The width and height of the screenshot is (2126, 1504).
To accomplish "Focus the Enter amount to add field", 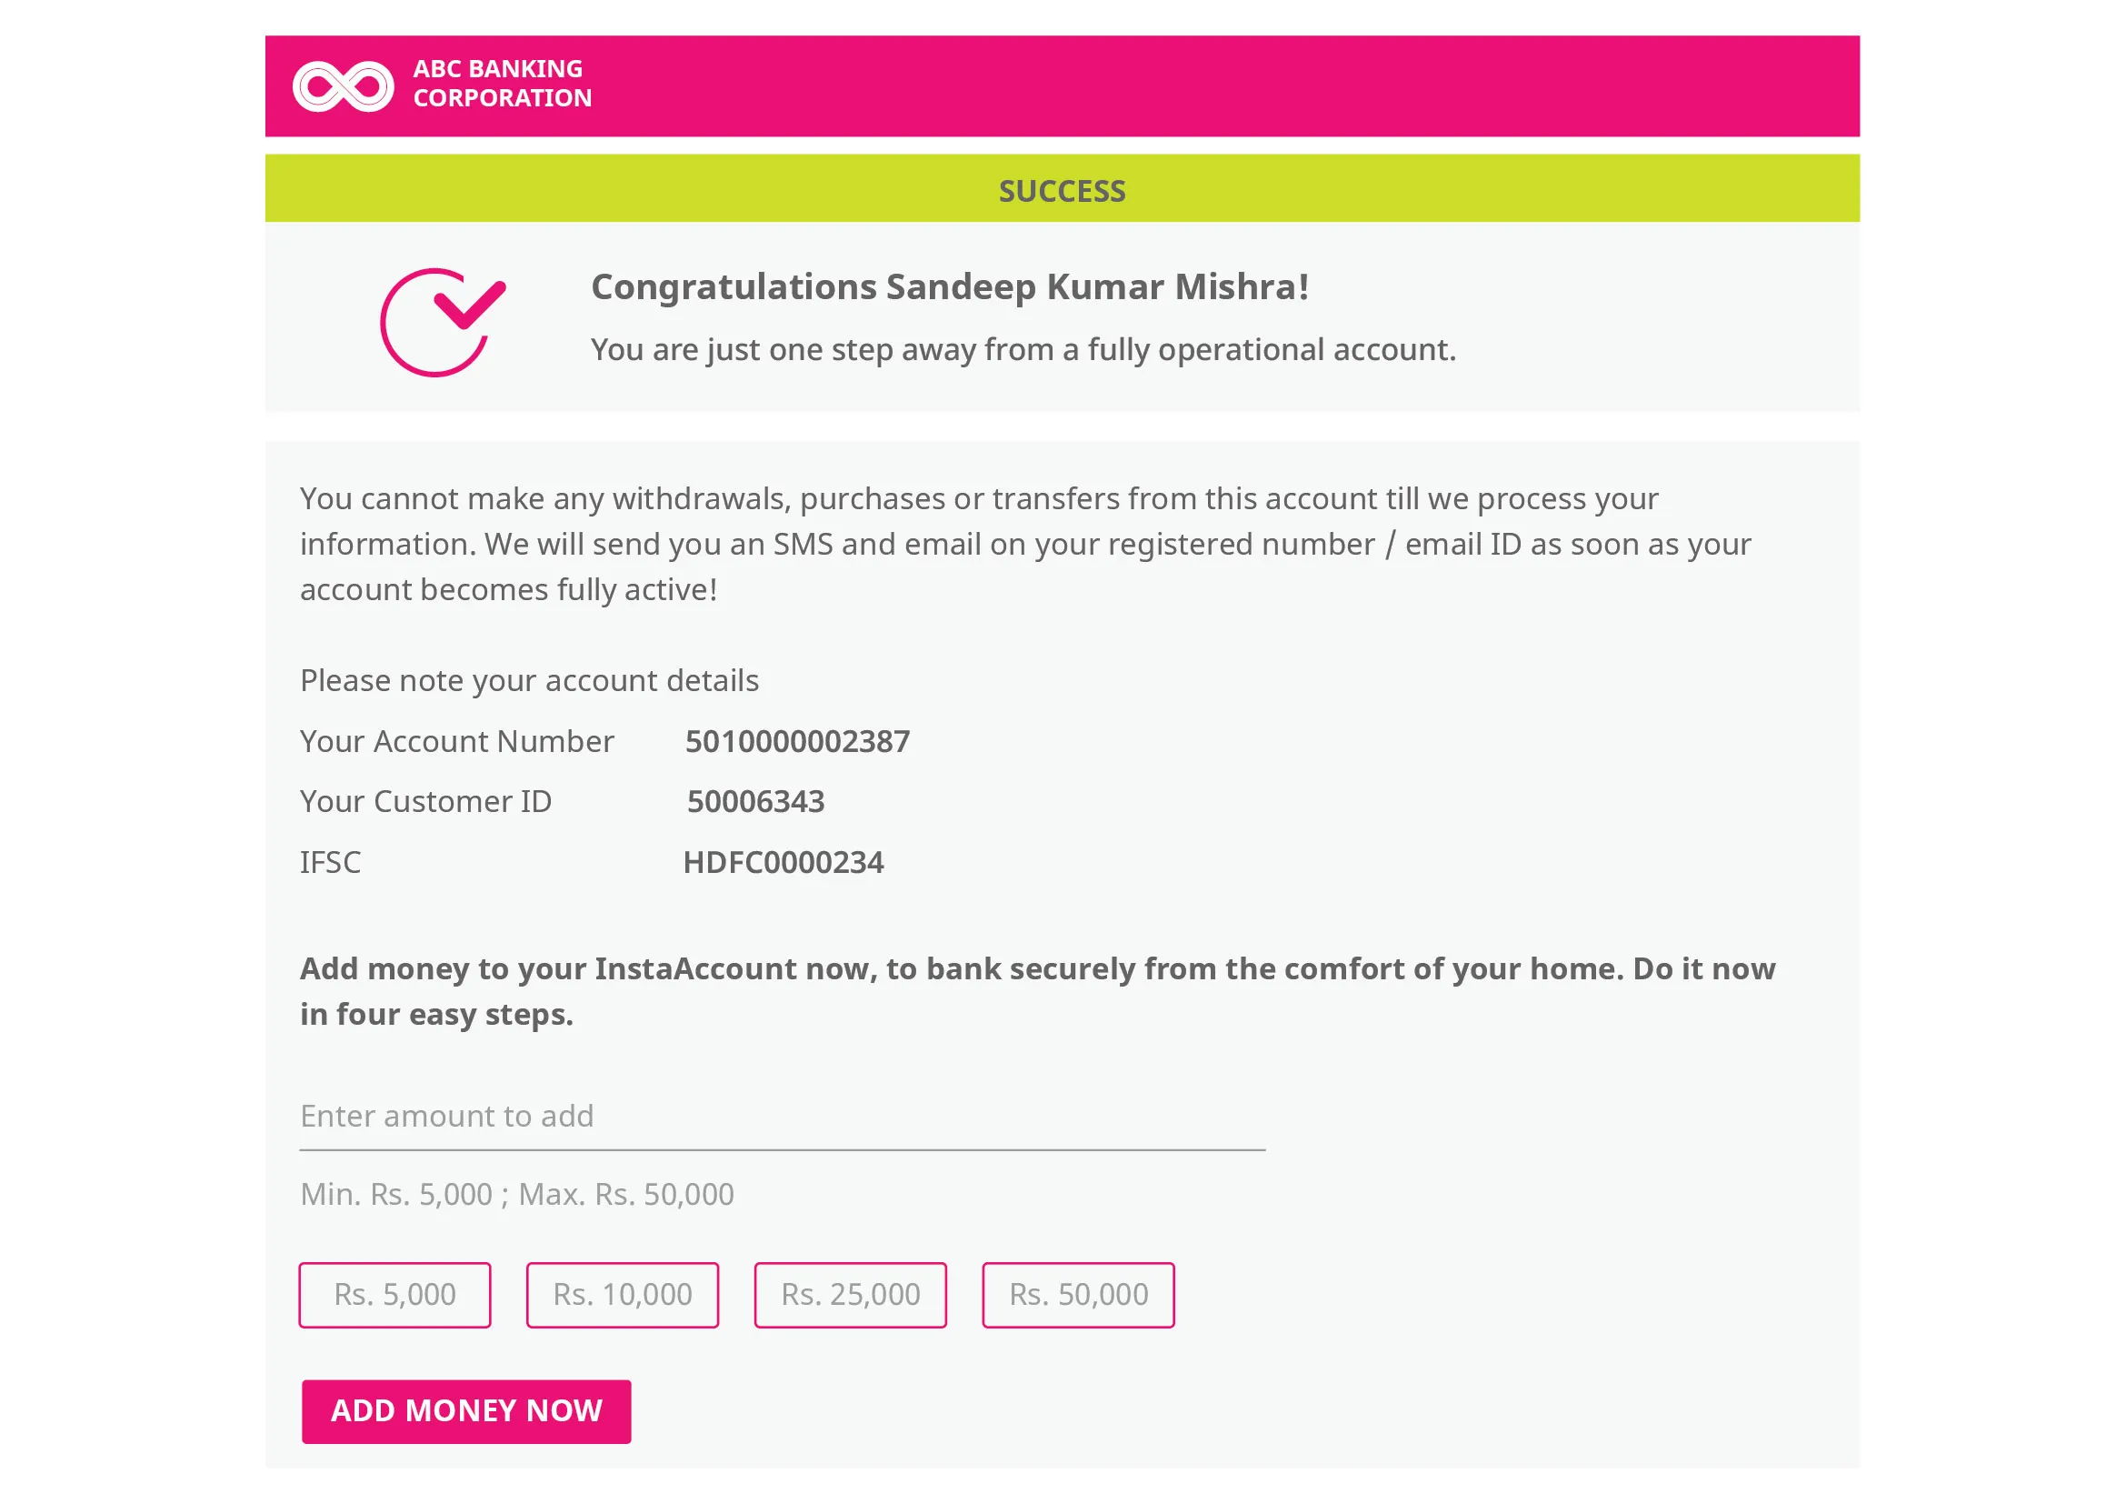I will click(782, 1117).
